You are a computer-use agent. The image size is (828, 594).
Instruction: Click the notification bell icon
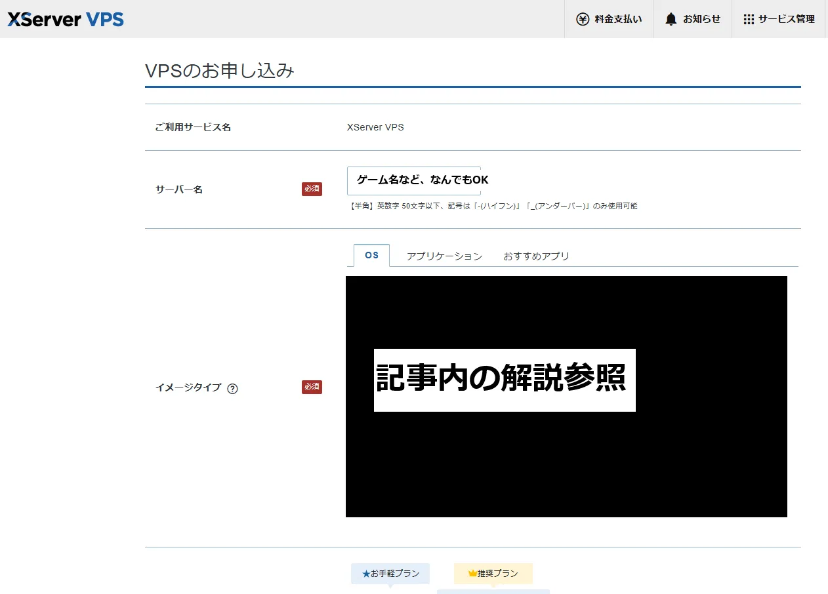[x=671, y=19]
